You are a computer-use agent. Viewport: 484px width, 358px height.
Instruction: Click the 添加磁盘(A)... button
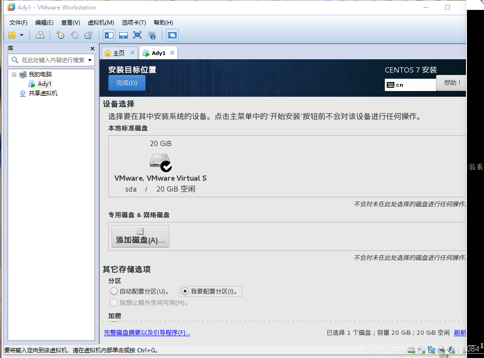[x=140, y=236]
